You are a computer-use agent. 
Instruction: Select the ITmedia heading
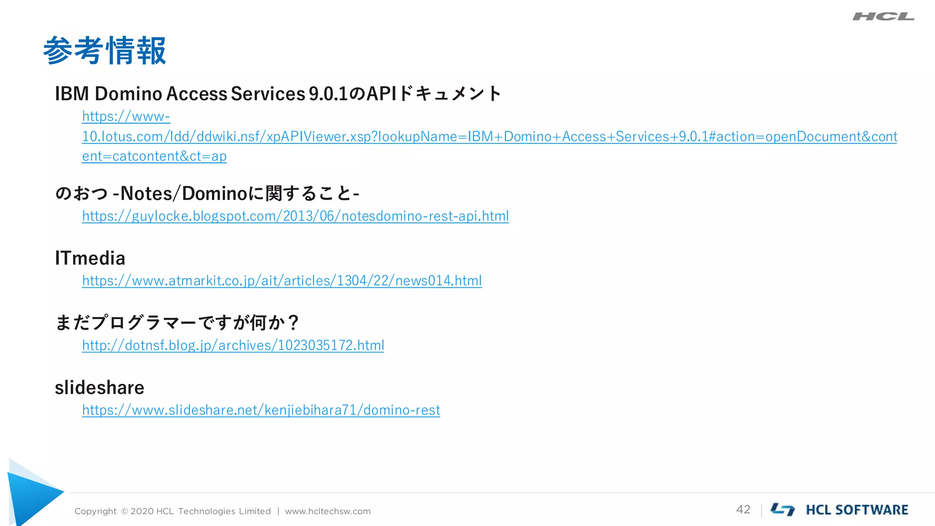pyautogui.click(x=90, y=258)
